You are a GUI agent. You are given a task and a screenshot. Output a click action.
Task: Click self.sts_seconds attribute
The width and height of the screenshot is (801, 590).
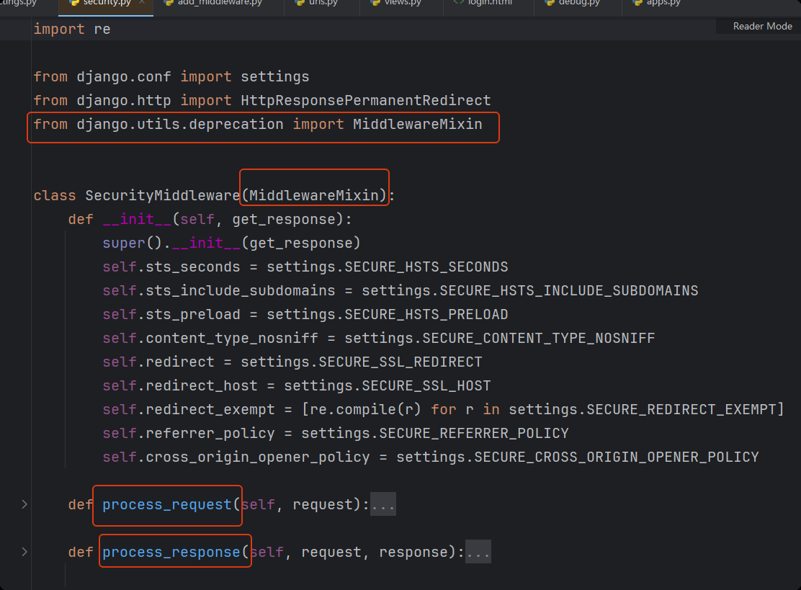click(x=171, y=267)
